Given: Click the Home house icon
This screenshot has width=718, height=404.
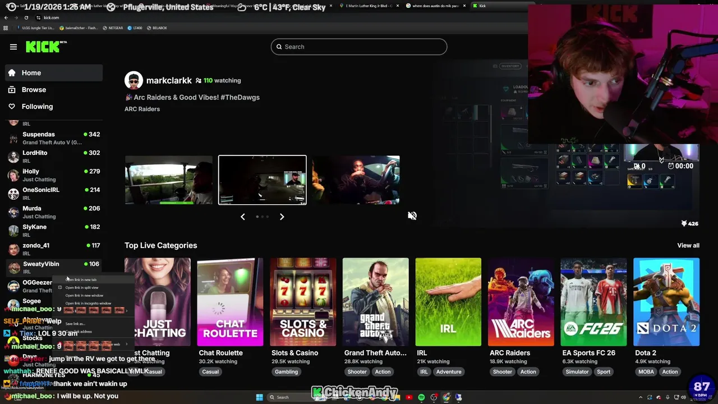Looking at the screenshot, I should pos(12,73).
